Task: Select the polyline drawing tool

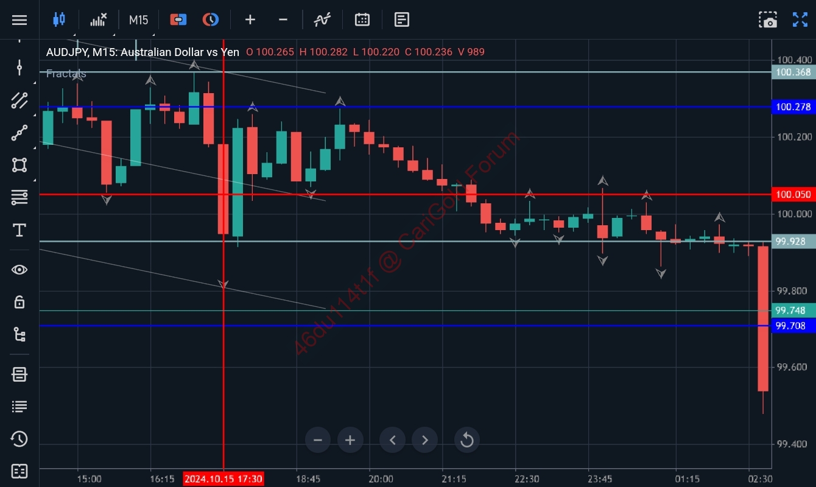Action: click(19, 133)
